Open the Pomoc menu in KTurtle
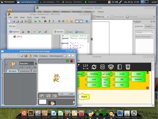 coord(101,12)
